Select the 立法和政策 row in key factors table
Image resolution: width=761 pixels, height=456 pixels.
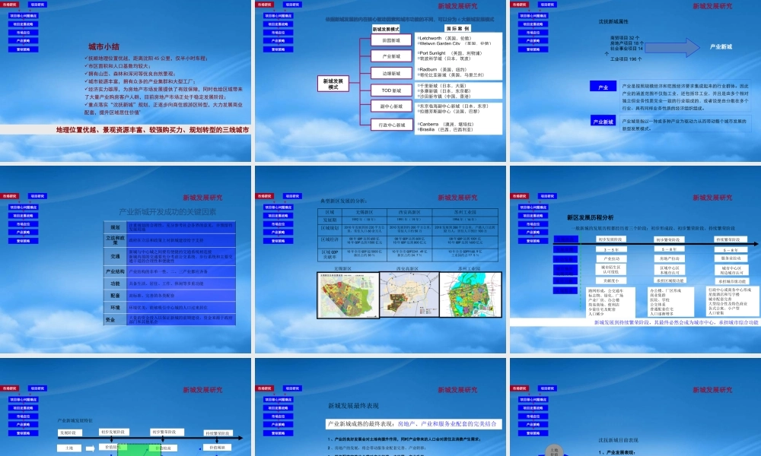(170, 240)
